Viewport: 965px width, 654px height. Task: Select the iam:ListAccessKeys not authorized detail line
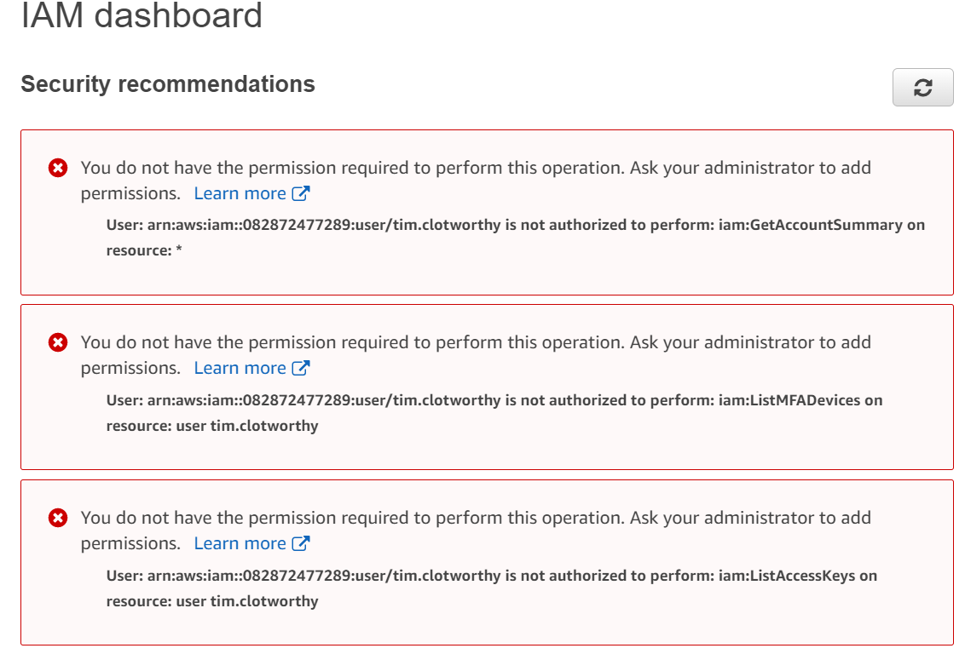491,576
